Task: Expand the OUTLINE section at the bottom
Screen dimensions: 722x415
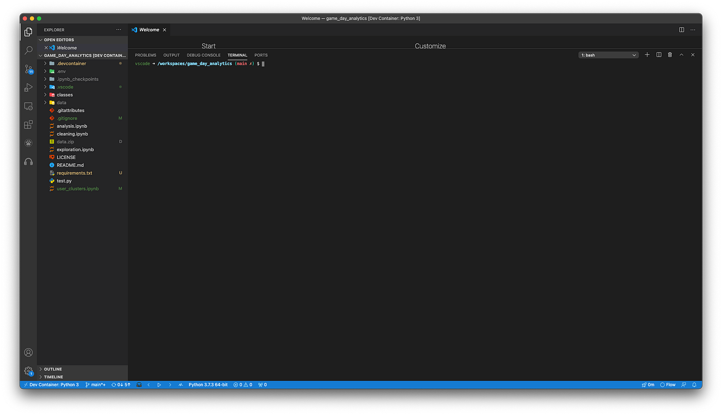Action: 52,369
